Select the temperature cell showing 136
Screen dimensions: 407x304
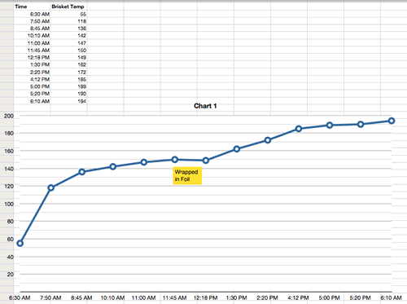click(68, 29)
